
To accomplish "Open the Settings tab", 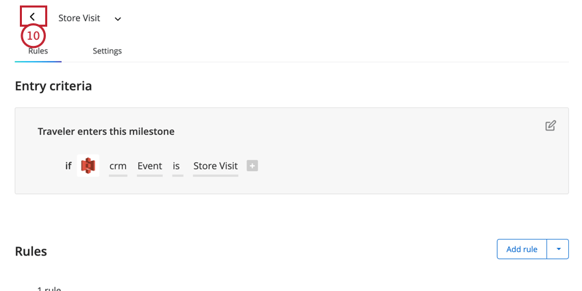I will pos(107,51).
